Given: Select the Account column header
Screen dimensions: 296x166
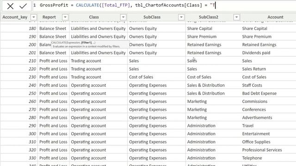Looking at the screenshot, I should (275, 17).
